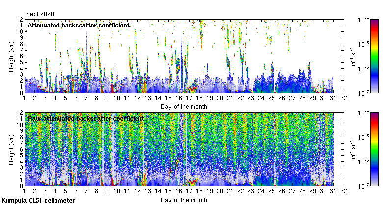Click the 10⁻⁷ label on the bottom color bar
Screen dimensions: 383x206
click(363, 186)
